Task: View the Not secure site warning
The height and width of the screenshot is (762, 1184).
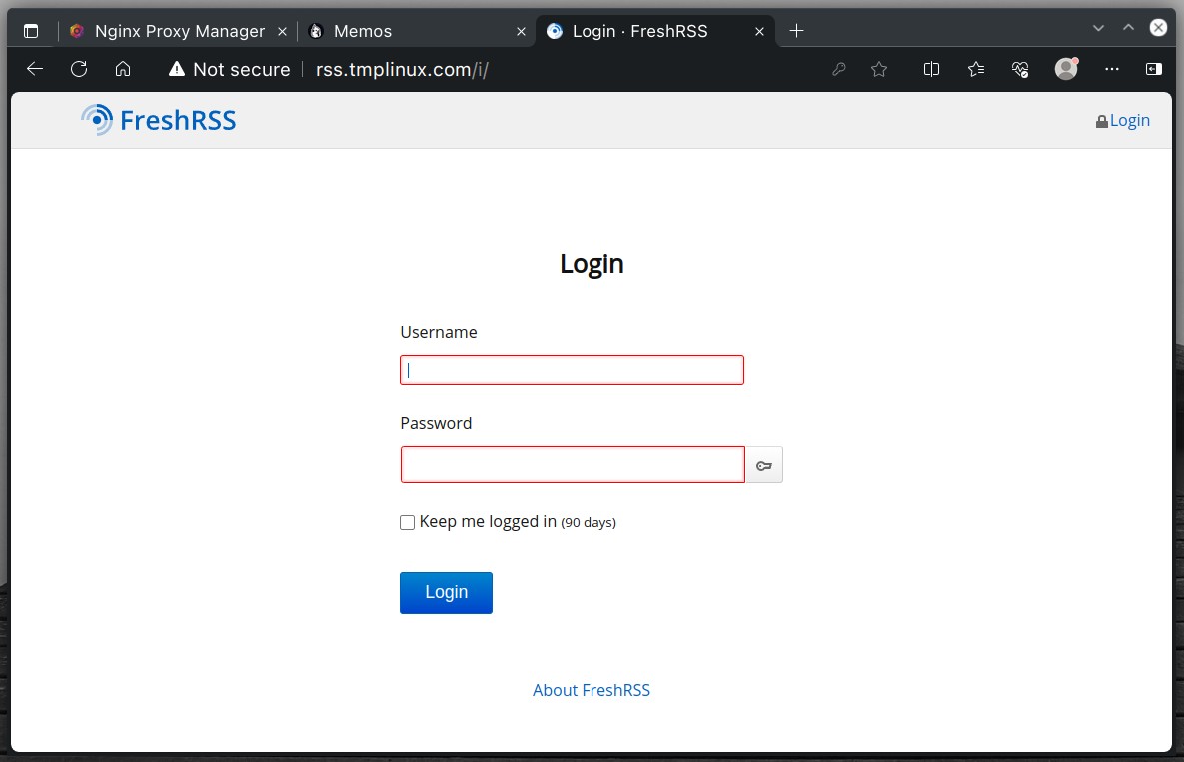Action: (x=230, y=70)
